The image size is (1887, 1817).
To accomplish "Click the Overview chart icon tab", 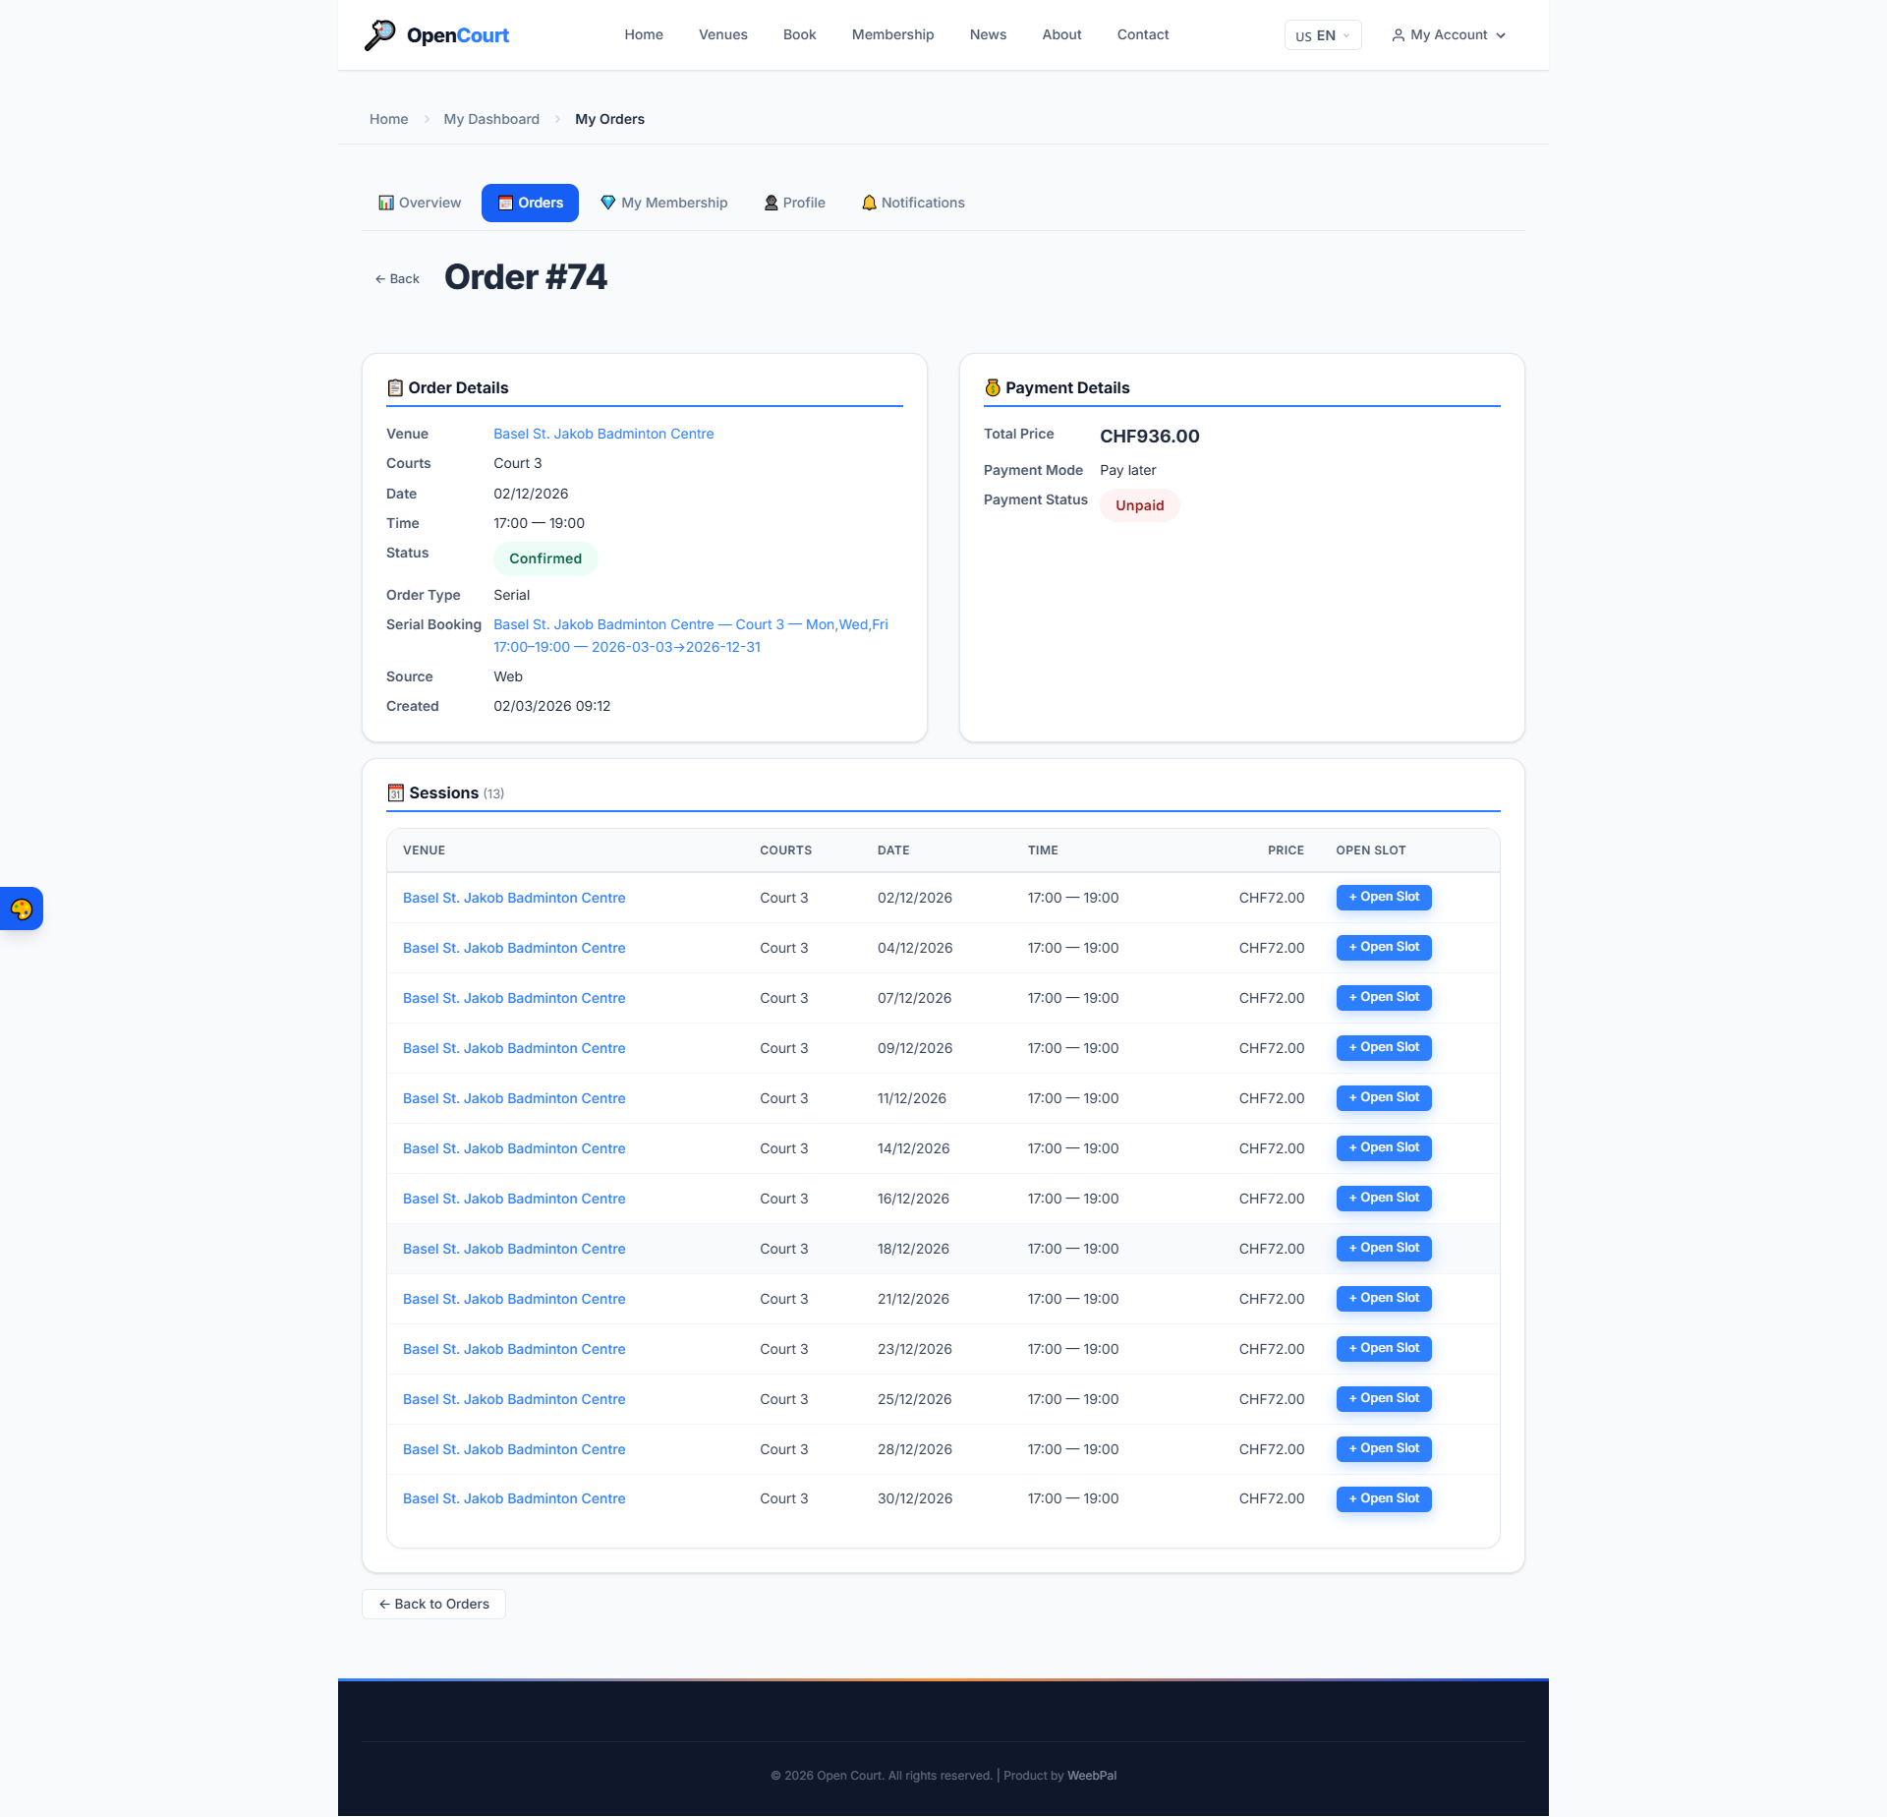I will [420, 203].
